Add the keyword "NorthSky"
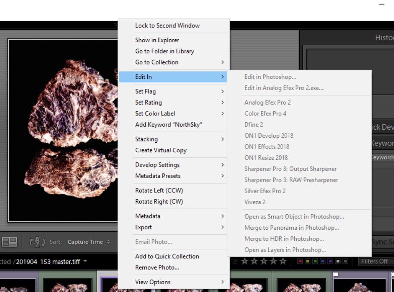Image resolution: width=394 pixels, height=292 pixels. [x=174, y=124]
